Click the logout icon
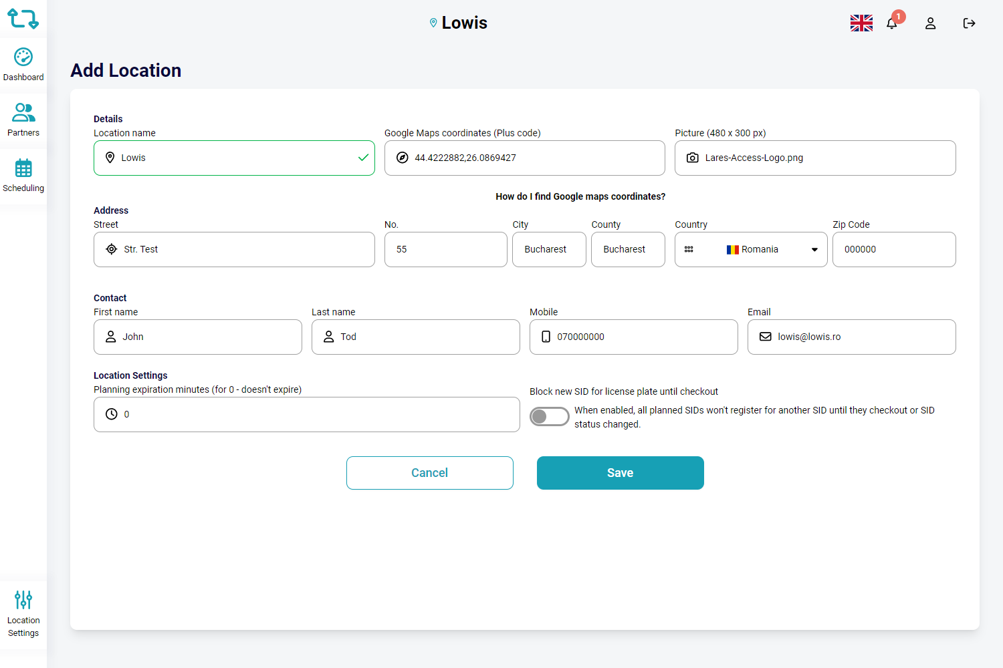Viewport: 1003px width, 668px height. [969, 23]
